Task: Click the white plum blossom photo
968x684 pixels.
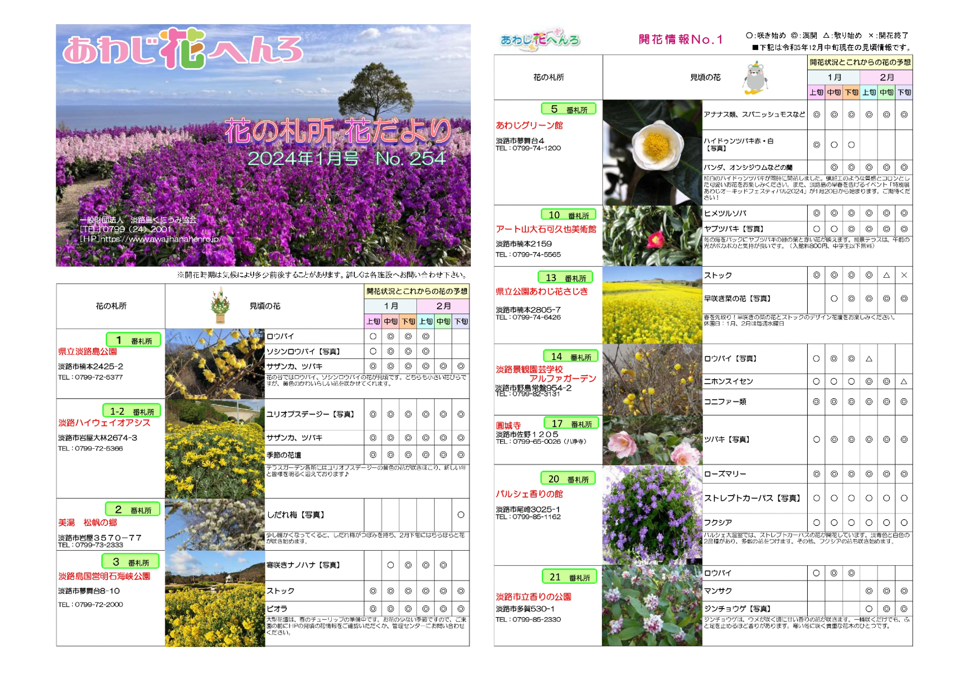Action: [215, 524]
